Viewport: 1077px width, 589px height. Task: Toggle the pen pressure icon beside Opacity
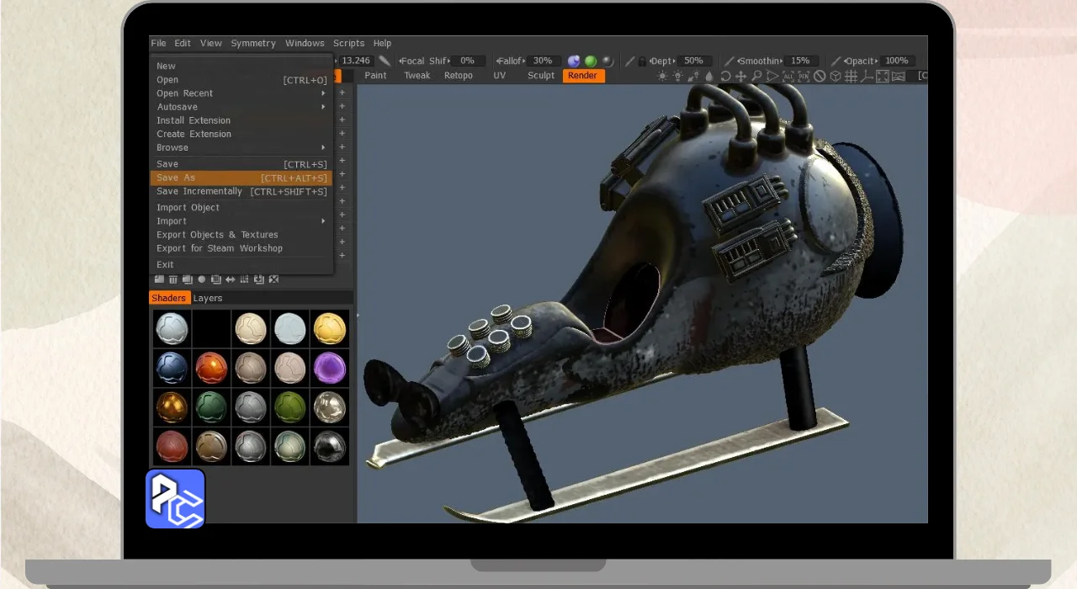pyautogui.click(x=836, y=61)
